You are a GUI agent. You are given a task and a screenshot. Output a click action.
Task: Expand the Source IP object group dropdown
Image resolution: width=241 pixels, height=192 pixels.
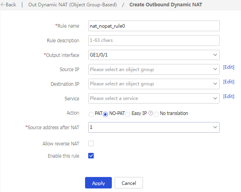(x=154, y=70)
